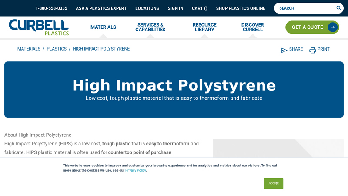This screenshot has height=196, width=348.
Task: Click Sign In link
Action: pyautogui.click(x=175, y=8)
